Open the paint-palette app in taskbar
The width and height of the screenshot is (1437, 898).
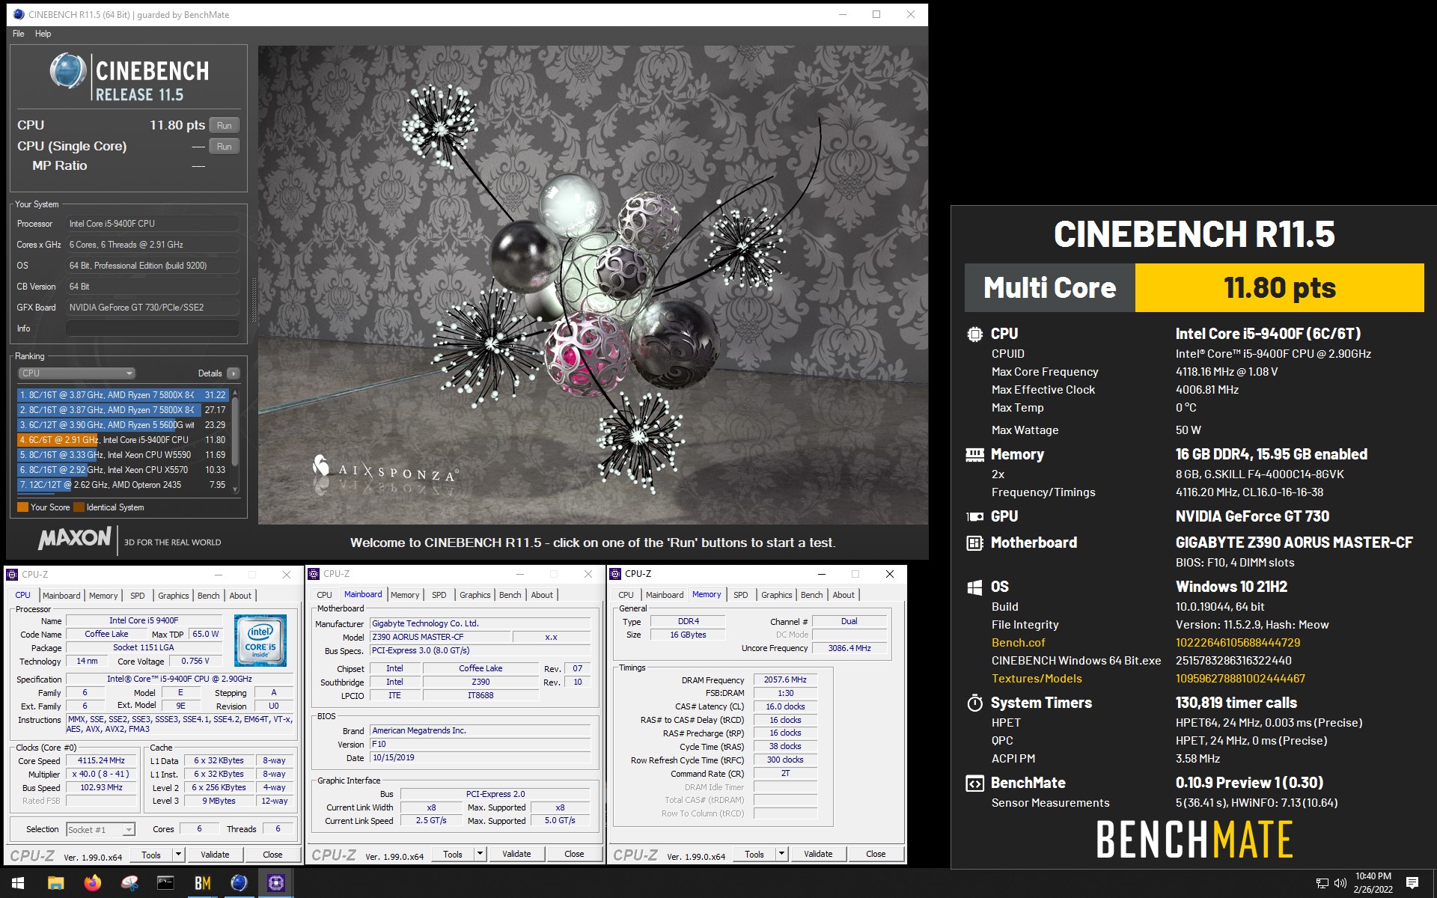click(129, 883)
